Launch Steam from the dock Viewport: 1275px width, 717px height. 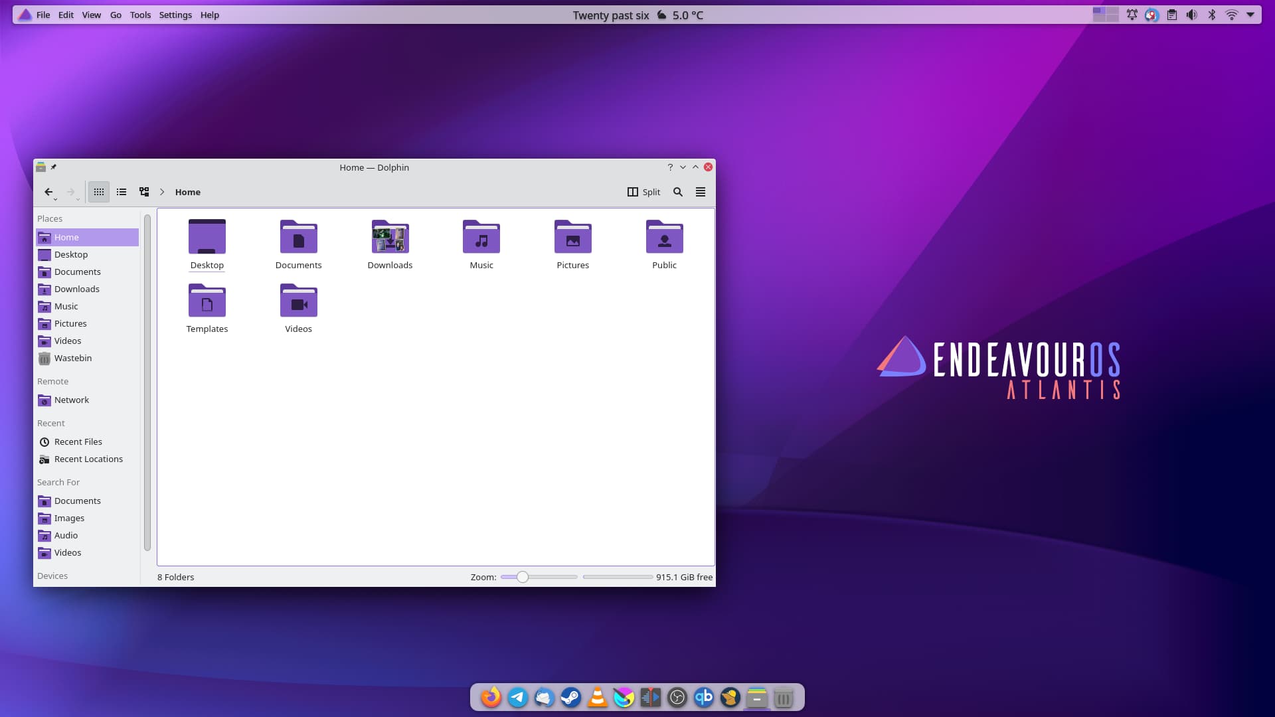[571, 697]
